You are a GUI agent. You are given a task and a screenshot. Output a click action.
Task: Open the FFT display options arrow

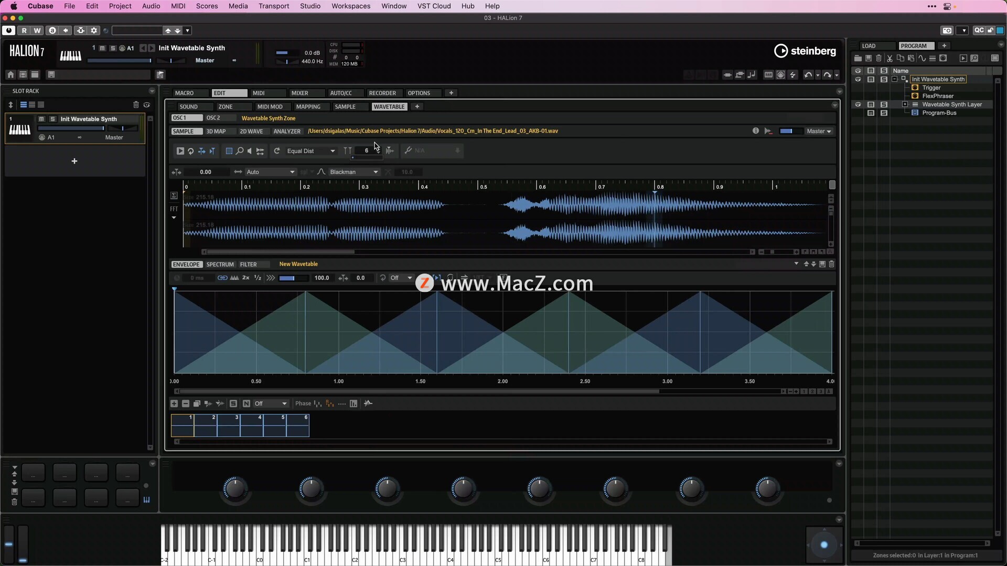point(174,217)
